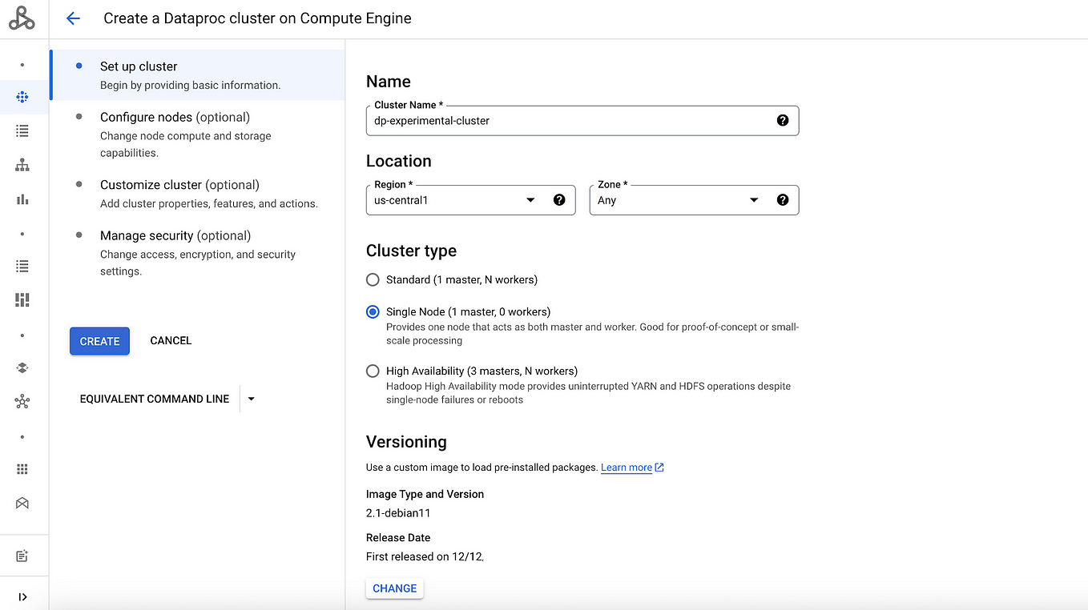Open the Zone dropdown set to Any
1088x610 pixels.
tap(679, 200)
